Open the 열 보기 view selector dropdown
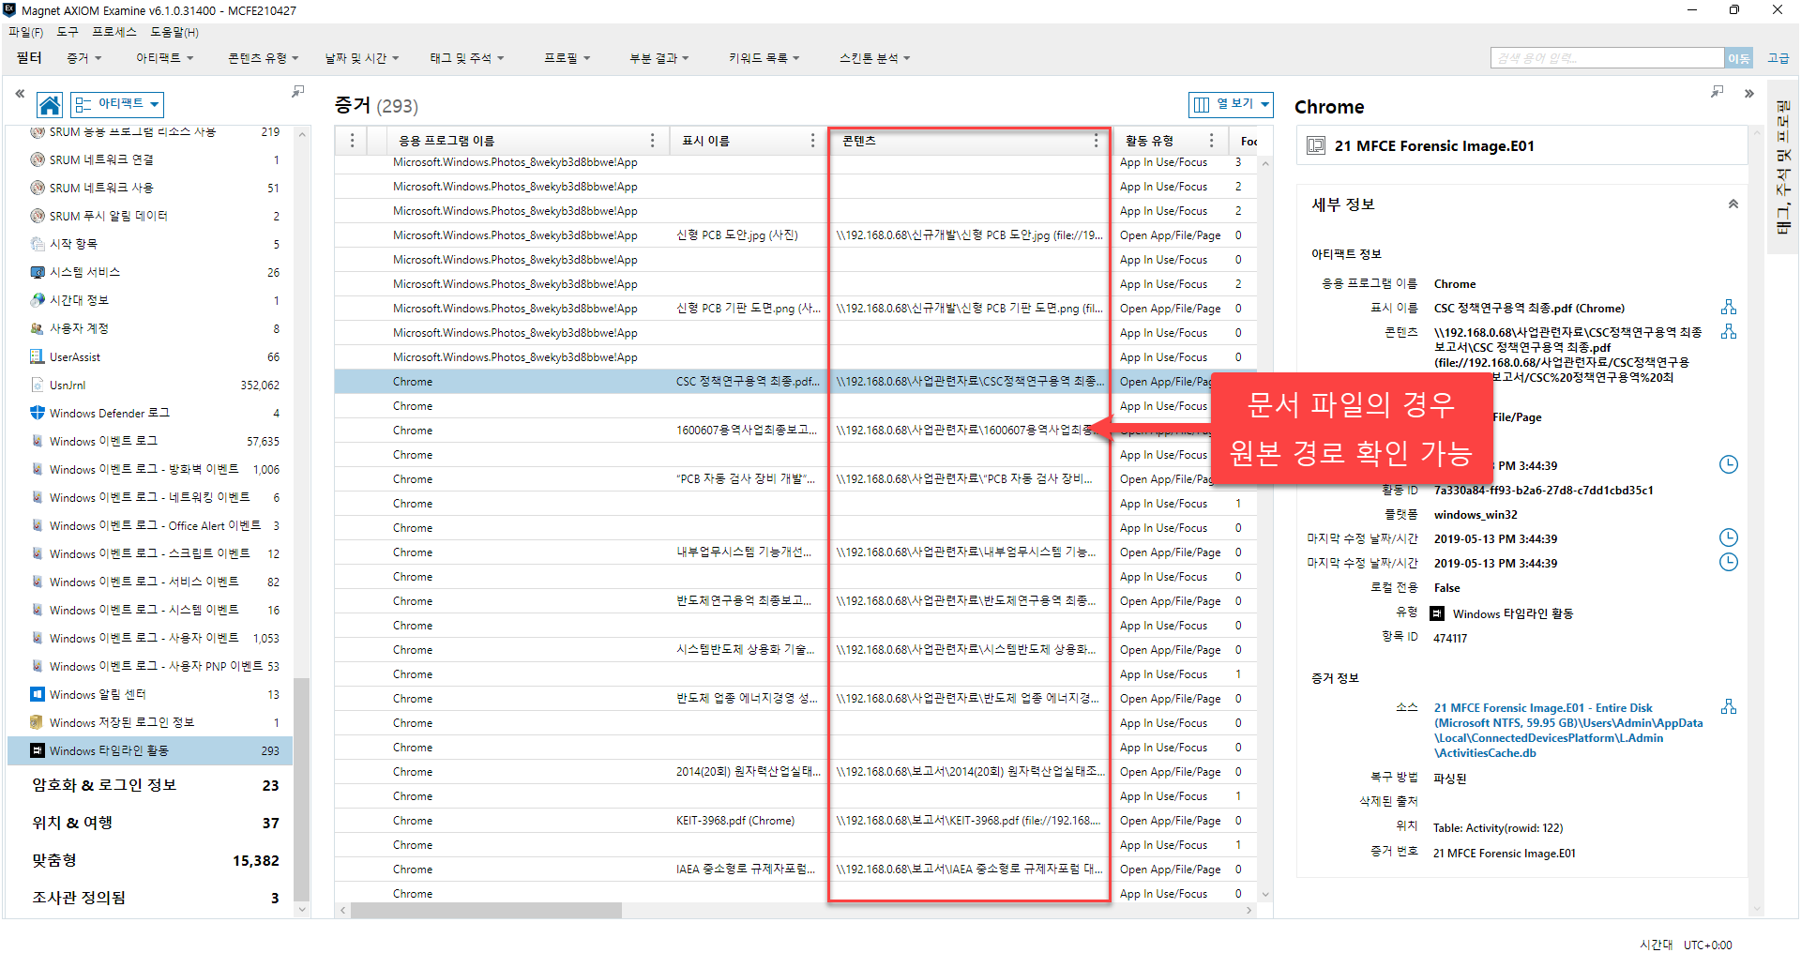The width and height of the screenshot is (1801, 968). 1231,104
